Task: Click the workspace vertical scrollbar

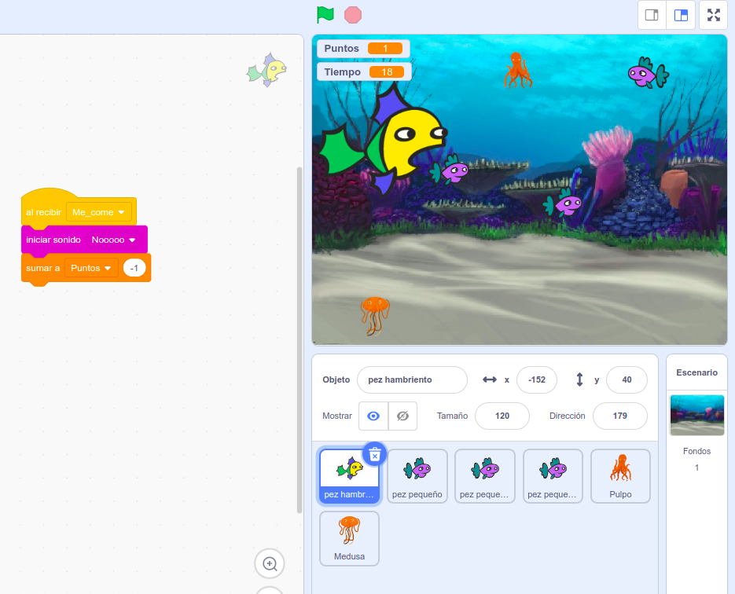Action: (300, 338)
